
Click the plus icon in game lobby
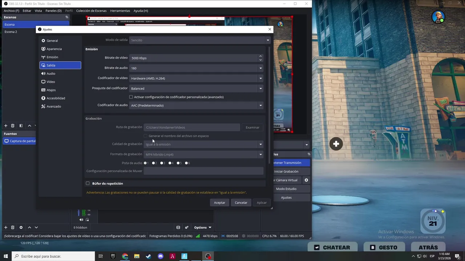pos(336,144)
